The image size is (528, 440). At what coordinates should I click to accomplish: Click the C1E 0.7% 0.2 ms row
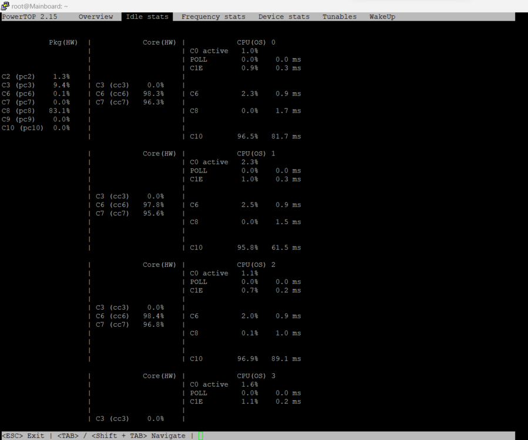[x=245, y=290]
